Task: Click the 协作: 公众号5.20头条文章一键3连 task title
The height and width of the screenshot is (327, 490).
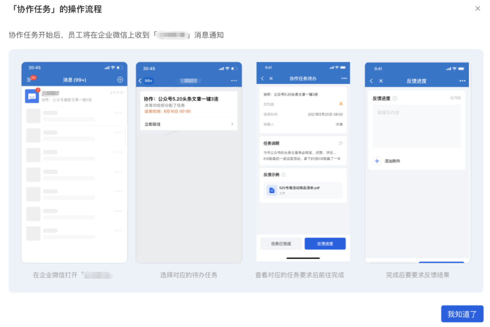Action: coord(181,99)
